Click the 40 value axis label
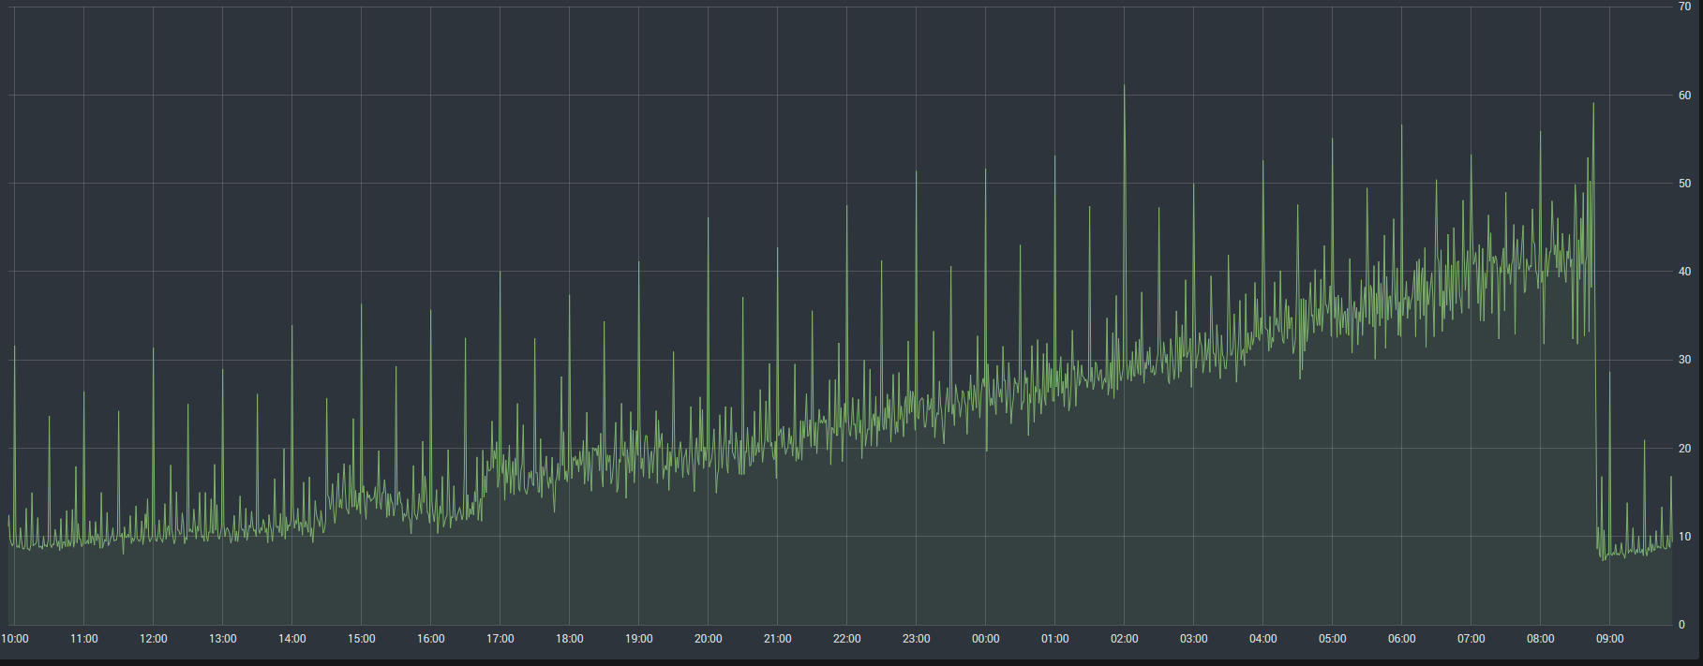This screenshot has width=1703, height=666. pyautogui.click(x=1685, y=272)
